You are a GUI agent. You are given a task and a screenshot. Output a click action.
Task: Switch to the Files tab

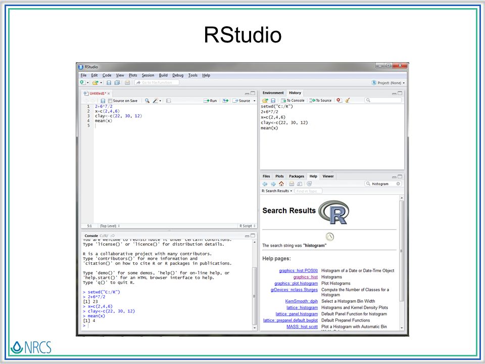pos(266,176)
